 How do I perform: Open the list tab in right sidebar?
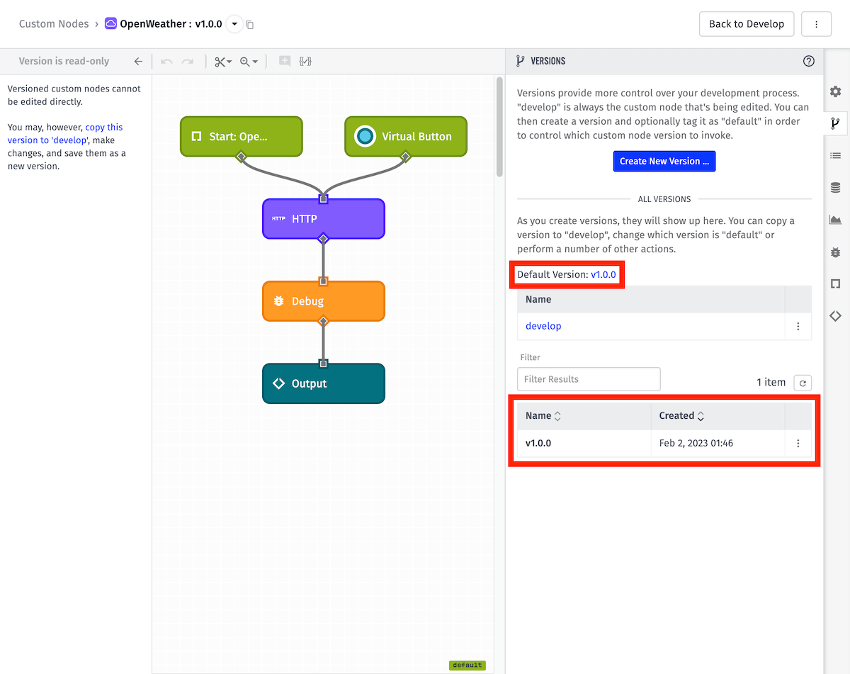(x=836, y=155)
